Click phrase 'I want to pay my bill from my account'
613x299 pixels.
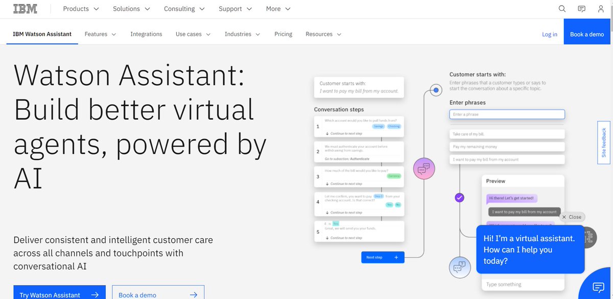(507, 159)
